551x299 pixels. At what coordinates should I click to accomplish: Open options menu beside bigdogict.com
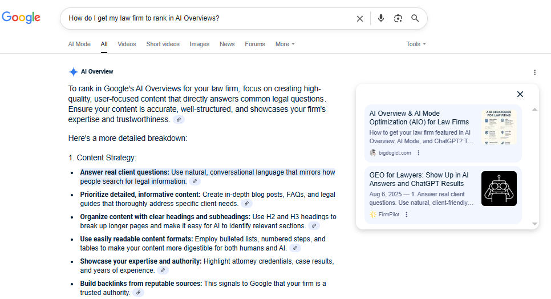[418, 153]
